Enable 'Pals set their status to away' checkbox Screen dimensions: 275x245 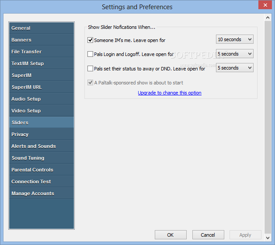[x=90, y=68]
